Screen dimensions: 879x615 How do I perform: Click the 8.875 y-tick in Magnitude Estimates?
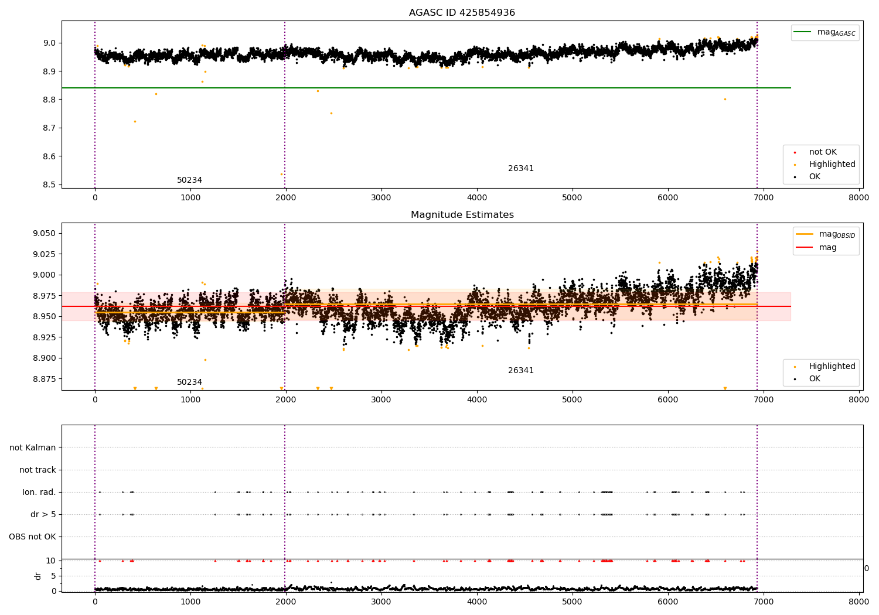point(44,379)
